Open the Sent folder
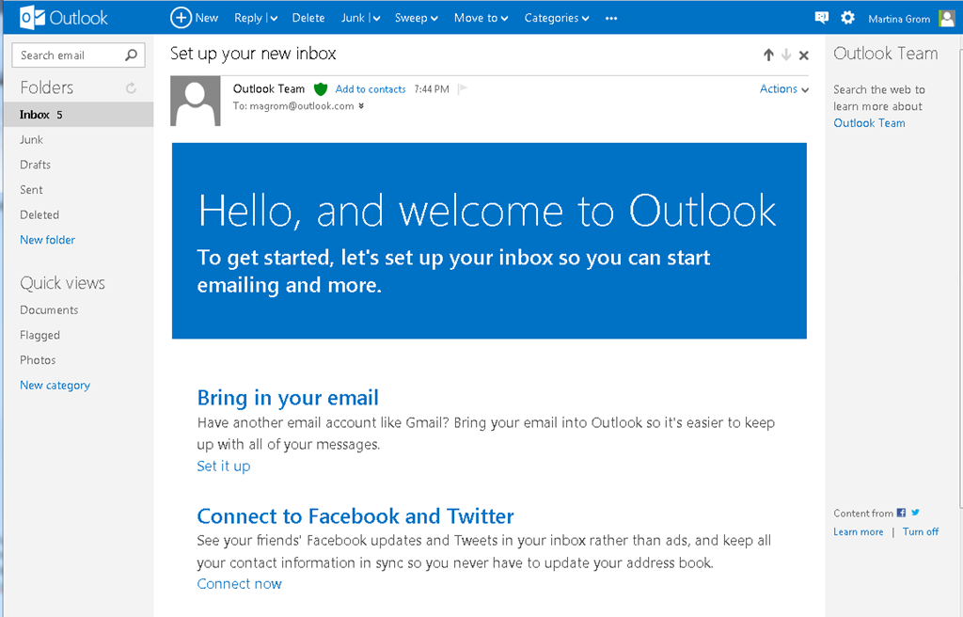963x617 pixels. (x=31, y=190)
